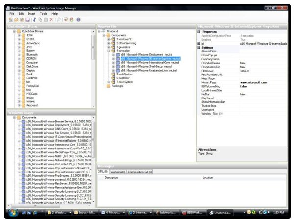Click the Inbox taskbar button
The image size is (294, 222).
pos(85,212)
